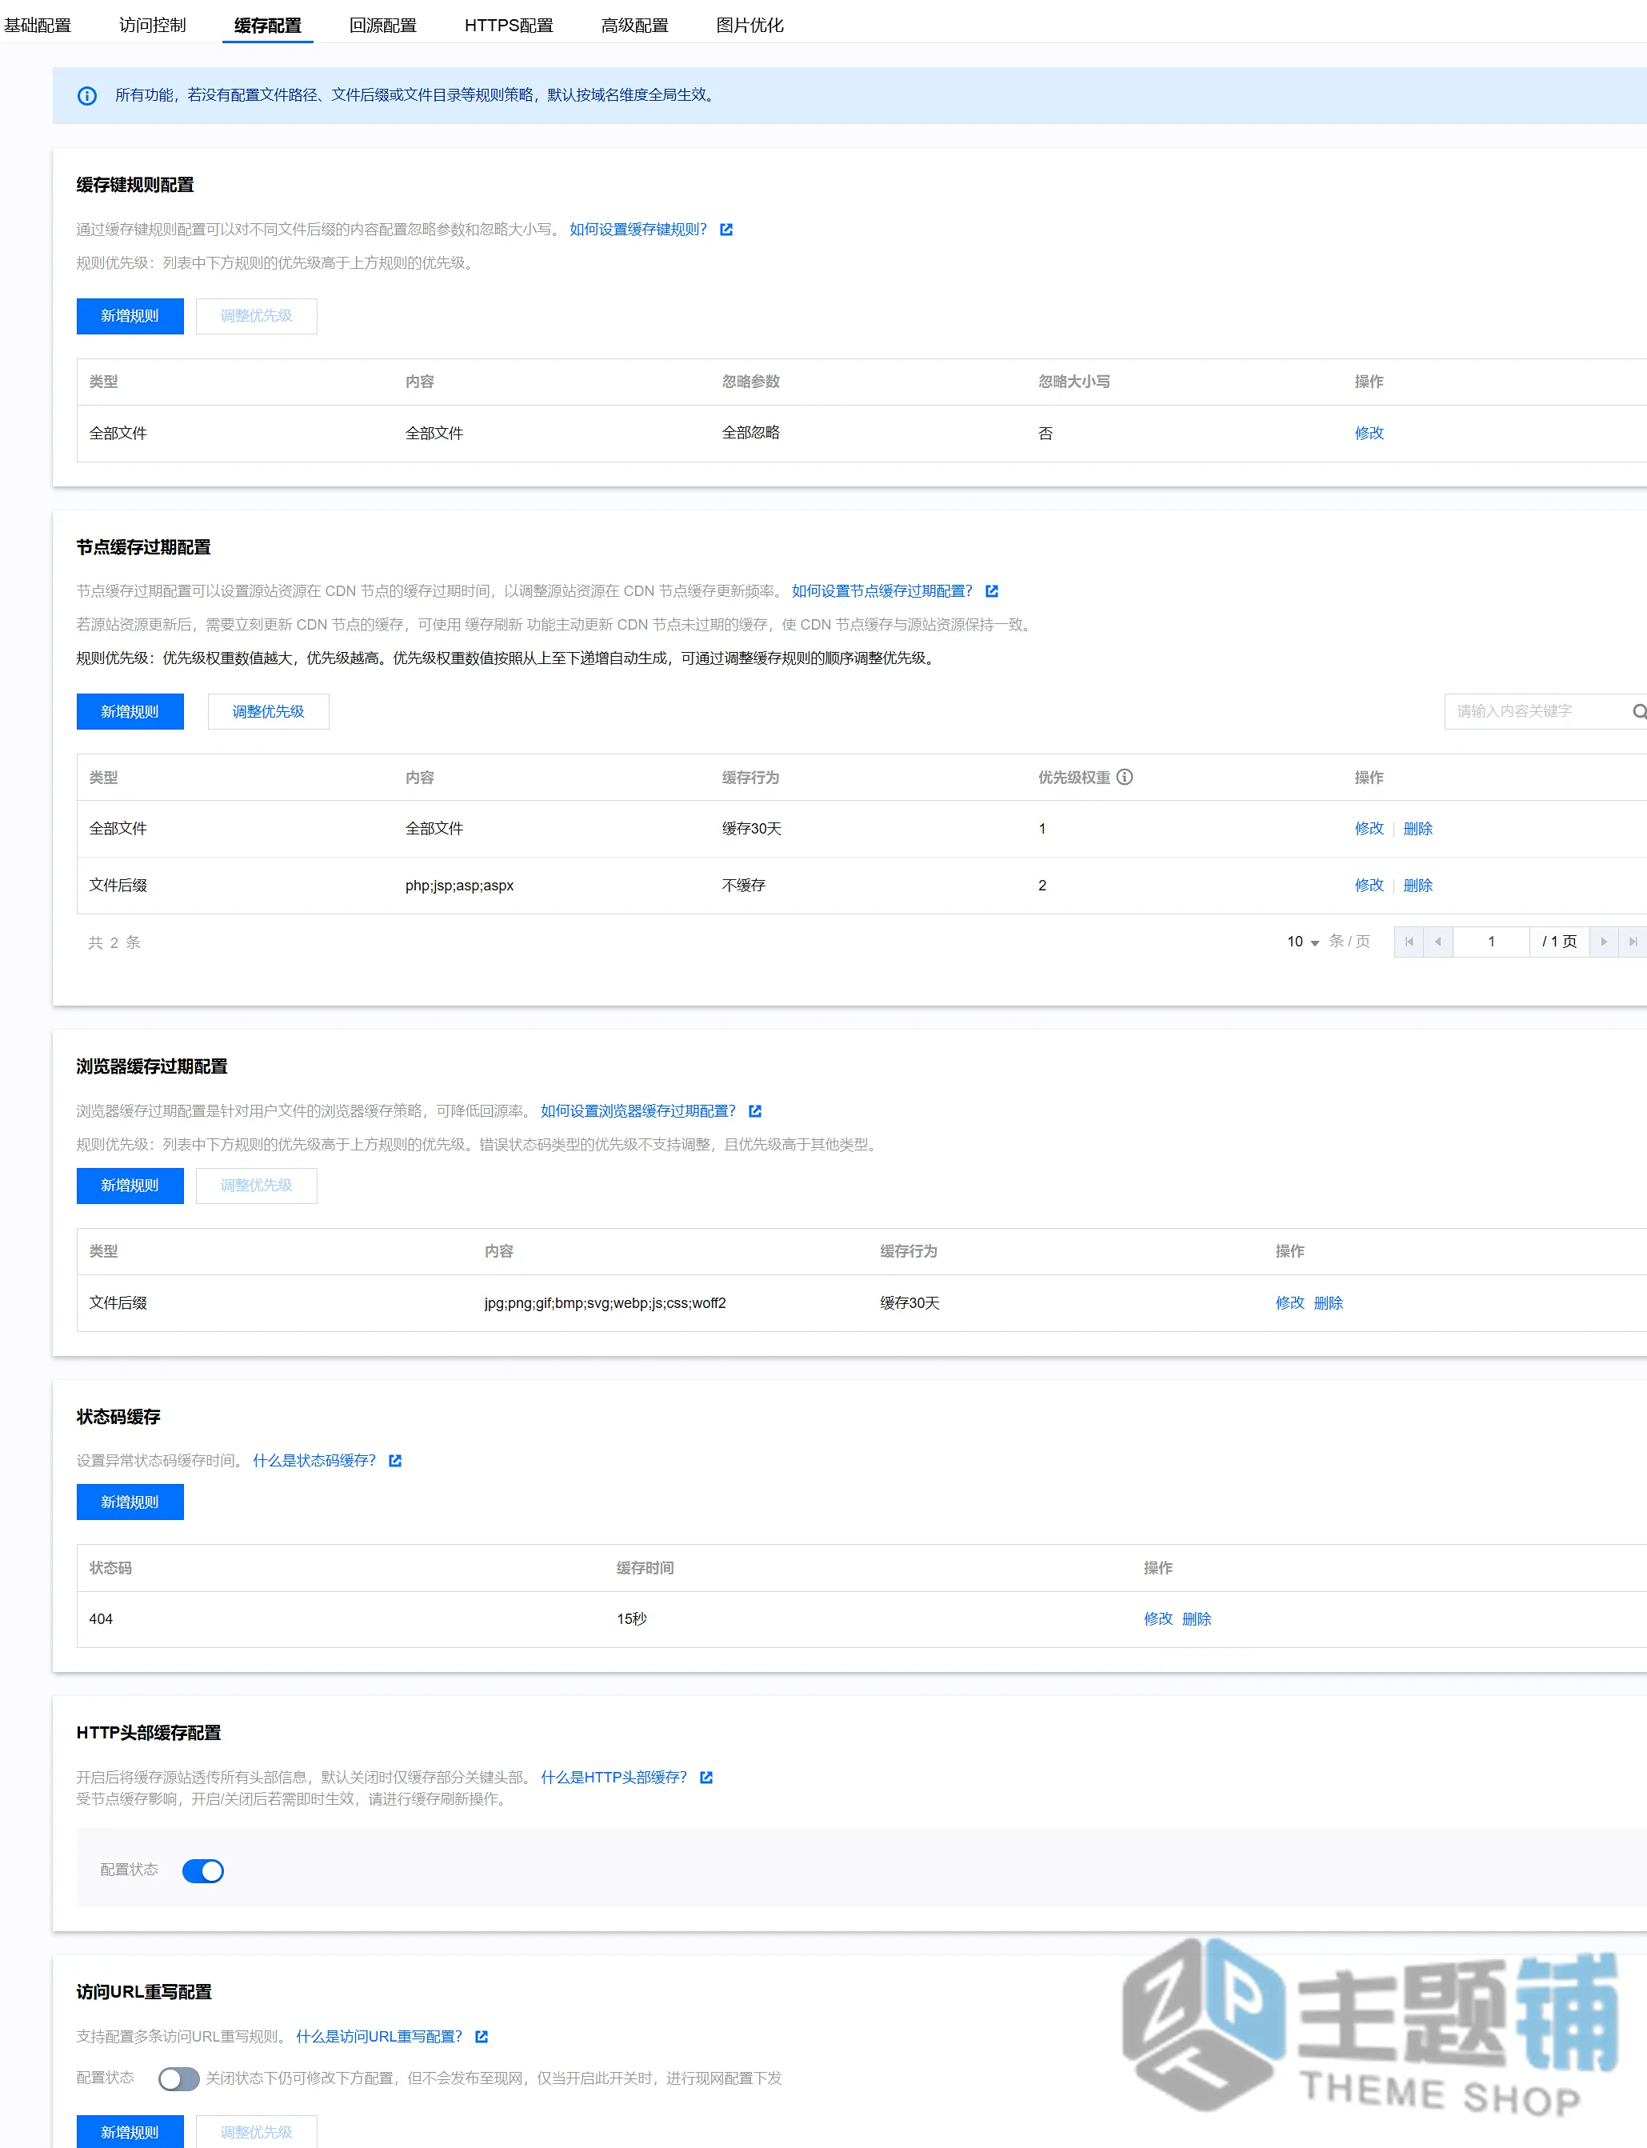The height and width of the screenshot is (2148, 1647).
Task: Click the 共 2 条 total count text
Action: tap(114, 942)
